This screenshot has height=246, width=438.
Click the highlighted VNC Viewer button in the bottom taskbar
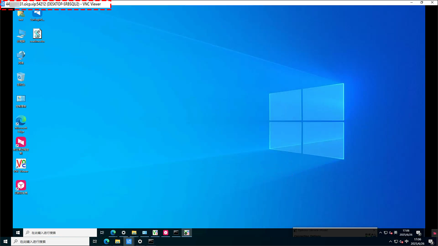pyautogui.click(x=129, y=241)
